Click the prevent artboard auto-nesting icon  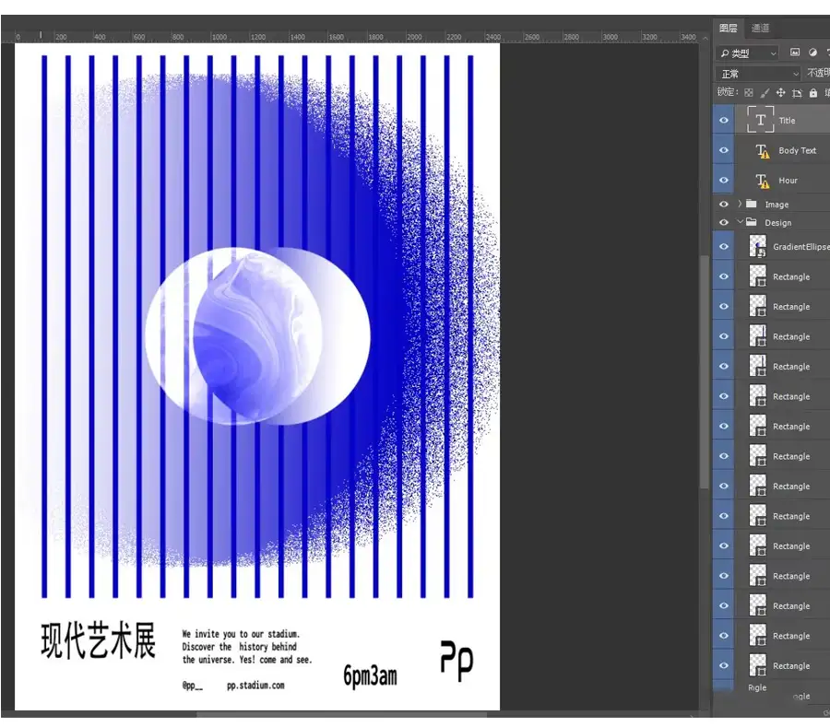(797, 93)
